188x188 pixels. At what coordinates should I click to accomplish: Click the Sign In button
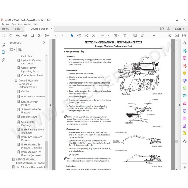[x=179, y=29]
